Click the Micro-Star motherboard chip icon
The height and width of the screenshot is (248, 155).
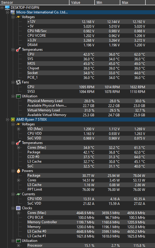(x=13, y=12)
